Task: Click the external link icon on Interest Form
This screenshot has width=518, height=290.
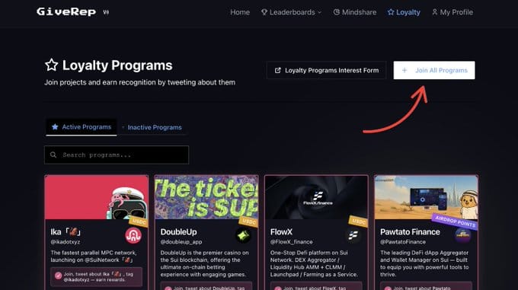Action: (x=278, y=70)
